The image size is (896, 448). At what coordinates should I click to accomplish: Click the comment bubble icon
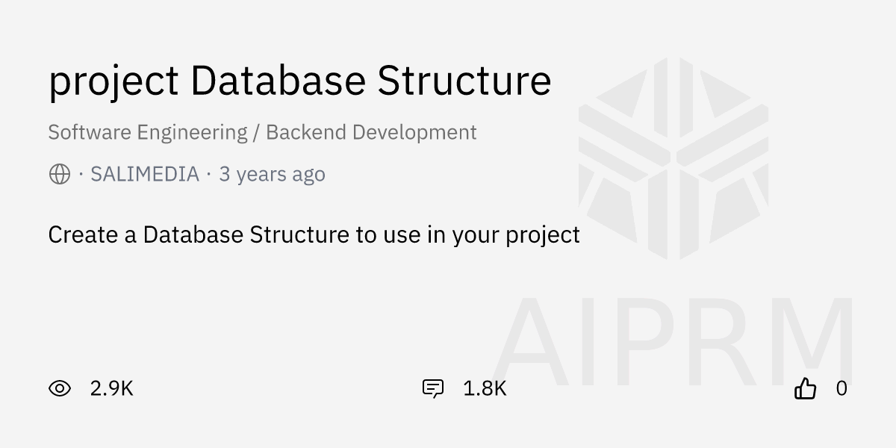433,388
